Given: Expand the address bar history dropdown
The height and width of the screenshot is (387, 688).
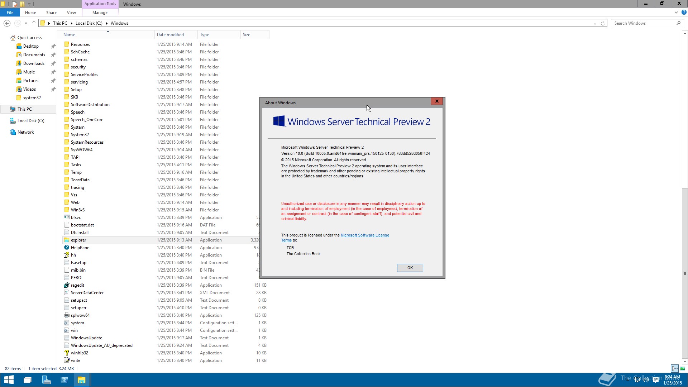Looking at the screenshot, I should pyautogui.click(x=595, y=24).
